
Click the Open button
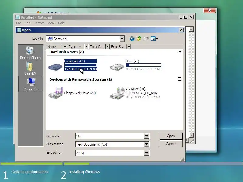click(x=171, y=136)
